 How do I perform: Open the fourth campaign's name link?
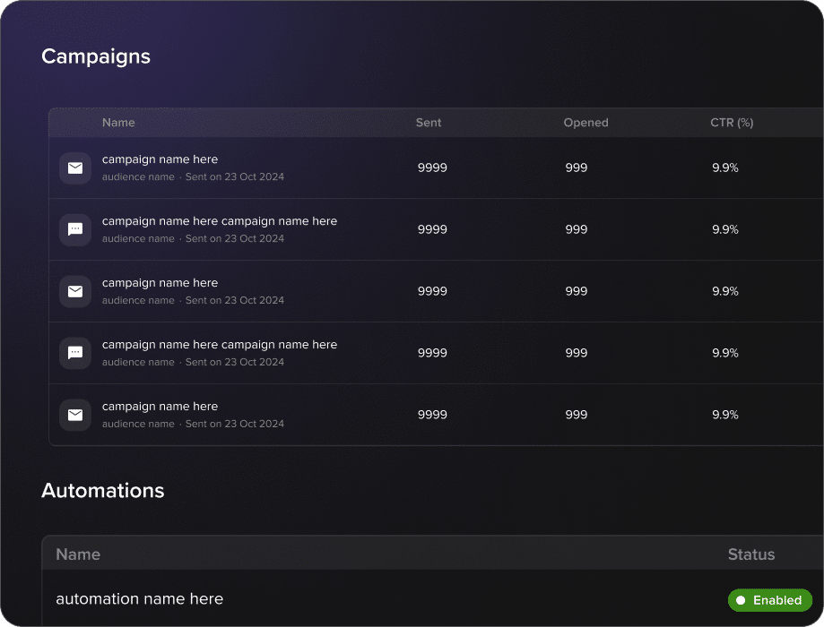(x=220, y=345)
